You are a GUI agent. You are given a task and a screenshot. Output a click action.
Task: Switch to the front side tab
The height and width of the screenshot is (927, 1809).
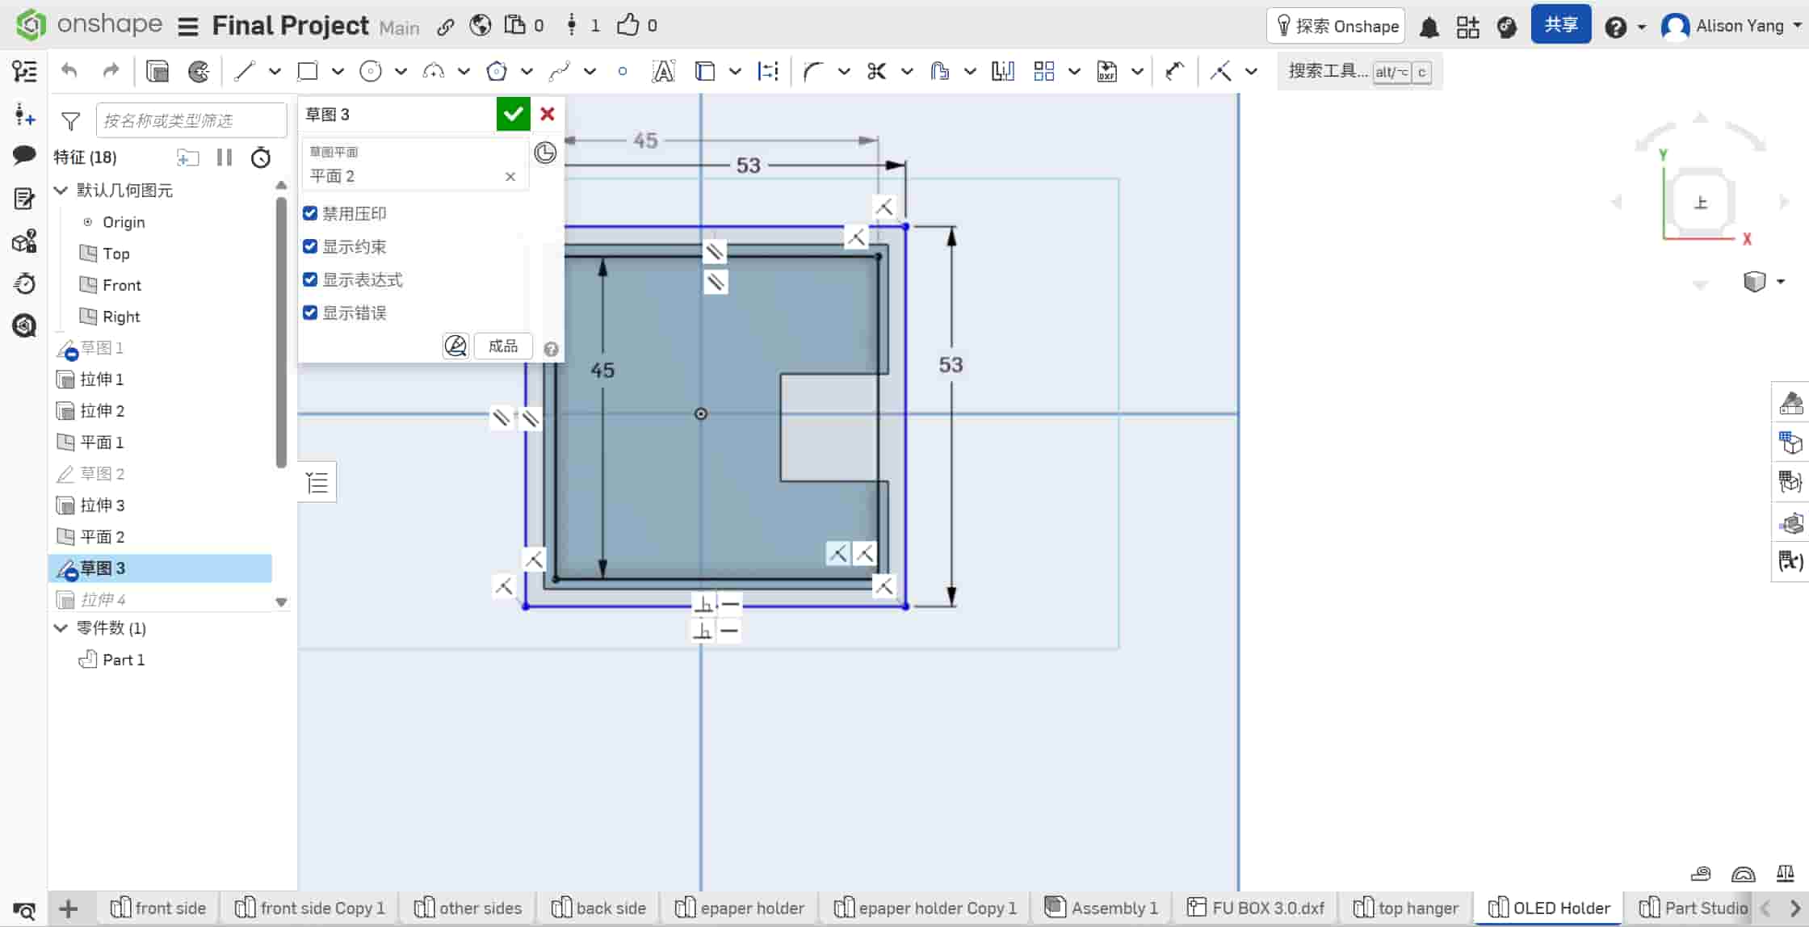(x=158, y=908)
